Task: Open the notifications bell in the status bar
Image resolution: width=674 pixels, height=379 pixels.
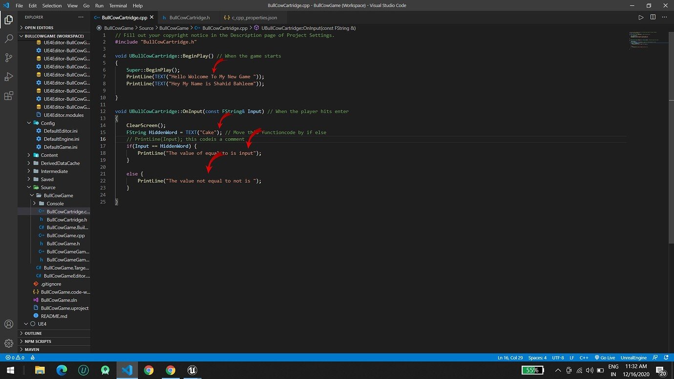Action: (x=666, y=358)
